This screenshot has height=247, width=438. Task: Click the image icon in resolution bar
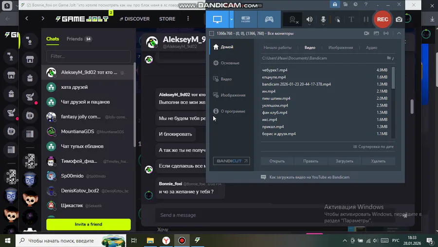[x=376, y=33]
